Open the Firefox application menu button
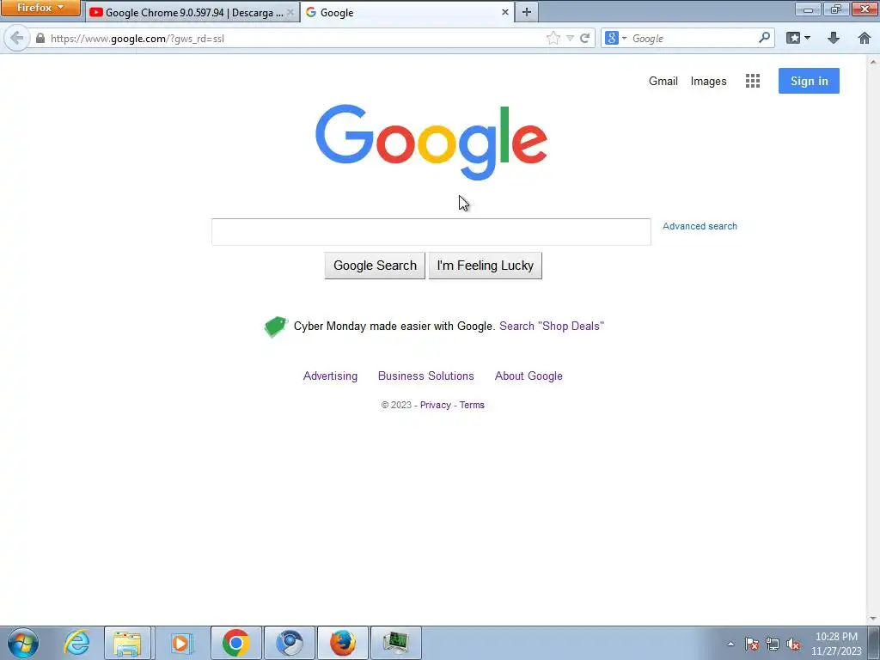 [x=40, y=8]
